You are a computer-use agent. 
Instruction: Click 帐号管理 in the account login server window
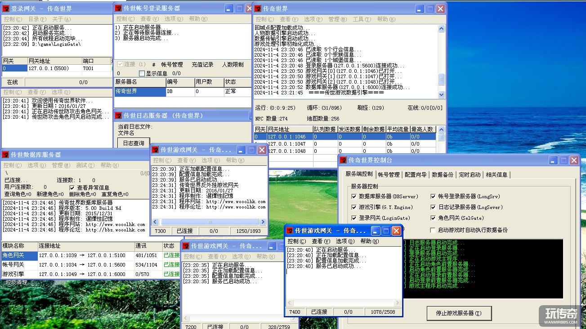point(172,65)
